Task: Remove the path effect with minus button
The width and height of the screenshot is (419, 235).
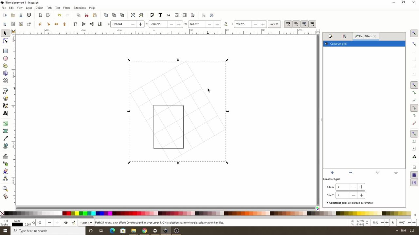Action: point(351,173)
